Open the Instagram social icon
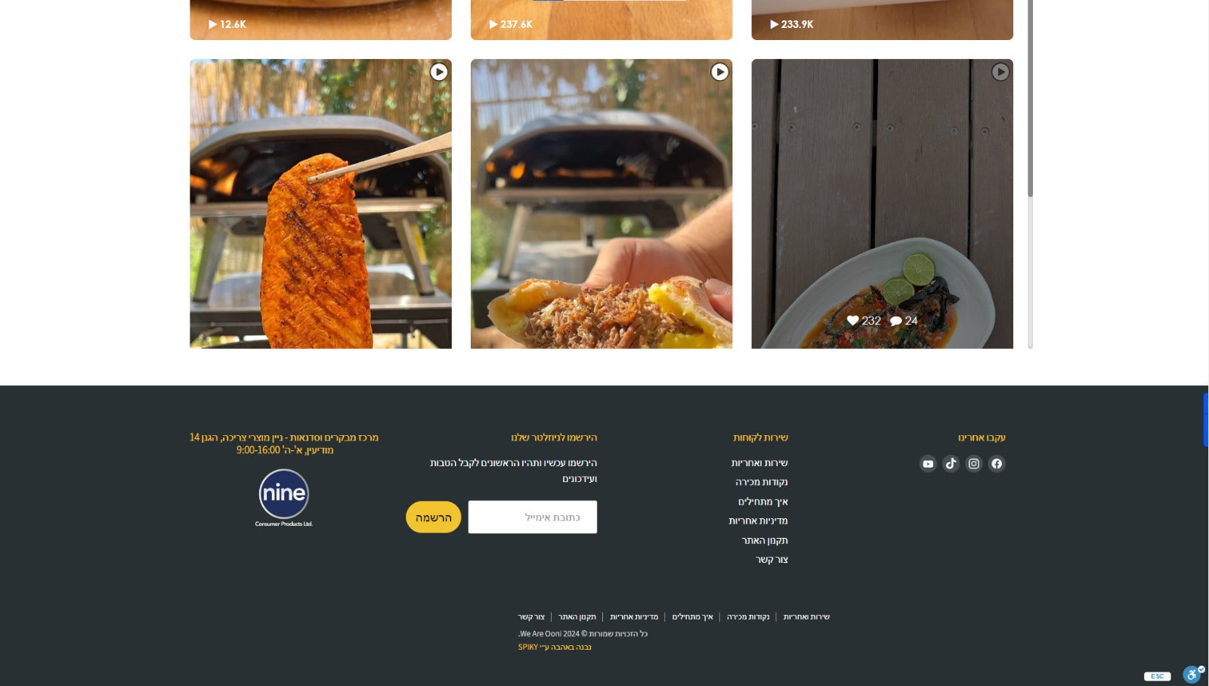1209x686 pixels. 974,464
